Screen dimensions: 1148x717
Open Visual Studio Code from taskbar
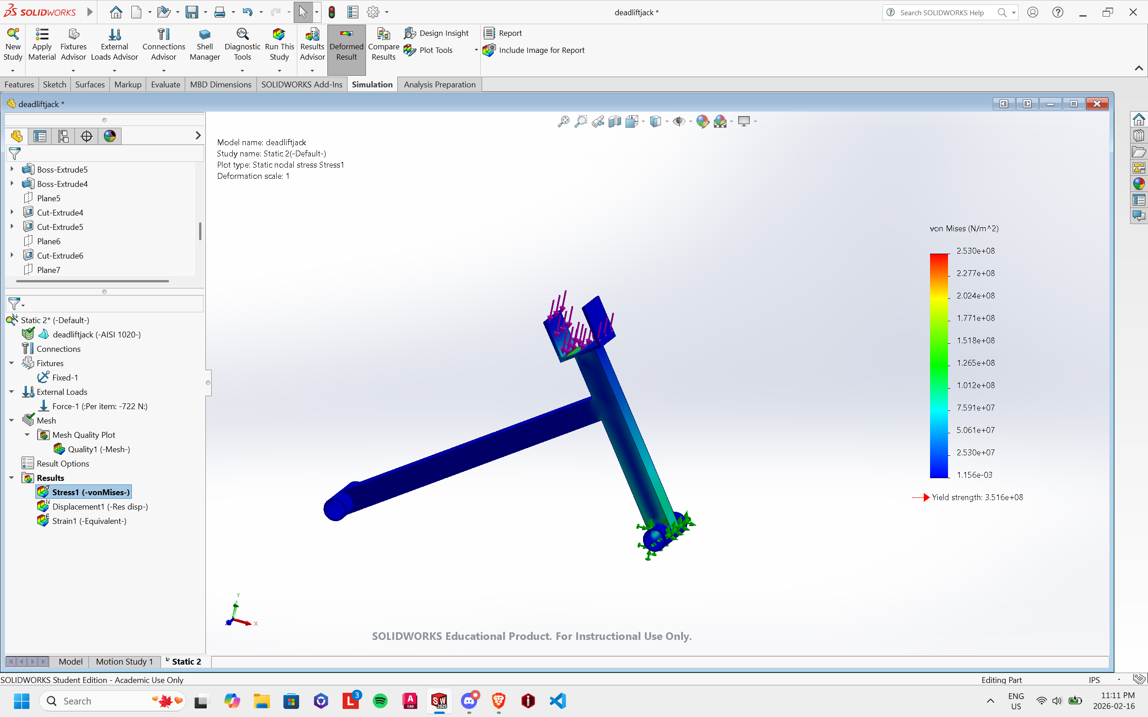(x=558, y=701)
